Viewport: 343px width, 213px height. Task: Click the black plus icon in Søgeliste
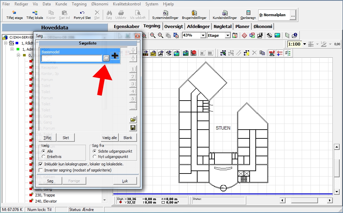coord(115,56)
